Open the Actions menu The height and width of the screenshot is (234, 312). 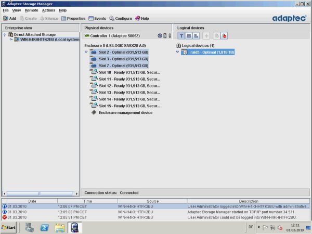pos(48,10)
